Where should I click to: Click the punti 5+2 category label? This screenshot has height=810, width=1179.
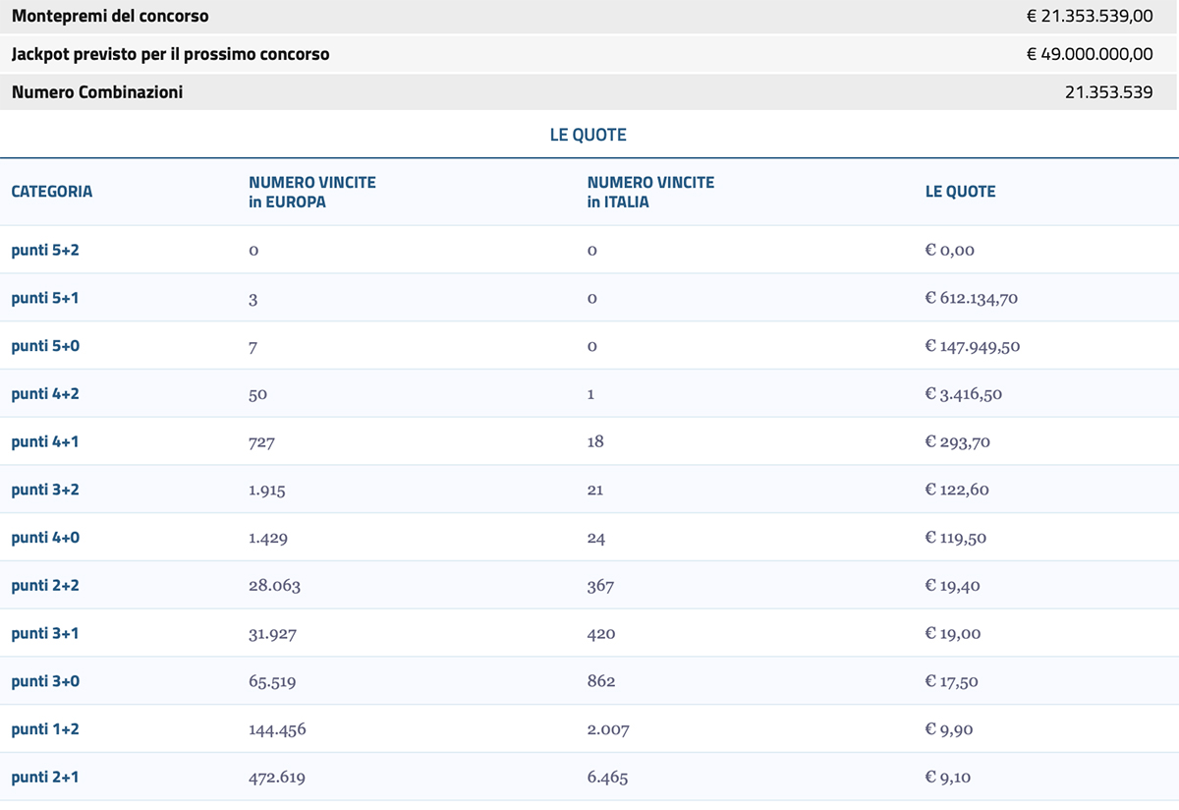point(45,250)
